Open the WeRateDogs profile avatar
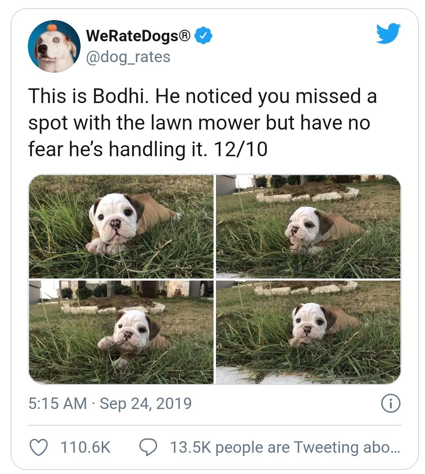425x474 pixels. [x=54, y=46]
